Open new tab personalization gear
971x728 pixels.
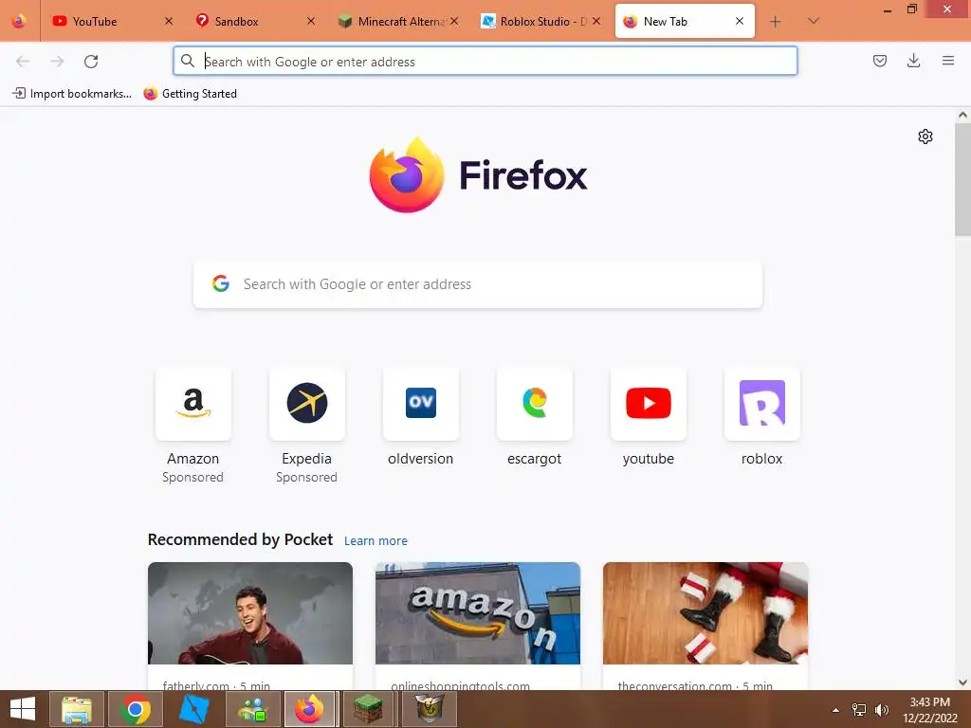(925, 136)
